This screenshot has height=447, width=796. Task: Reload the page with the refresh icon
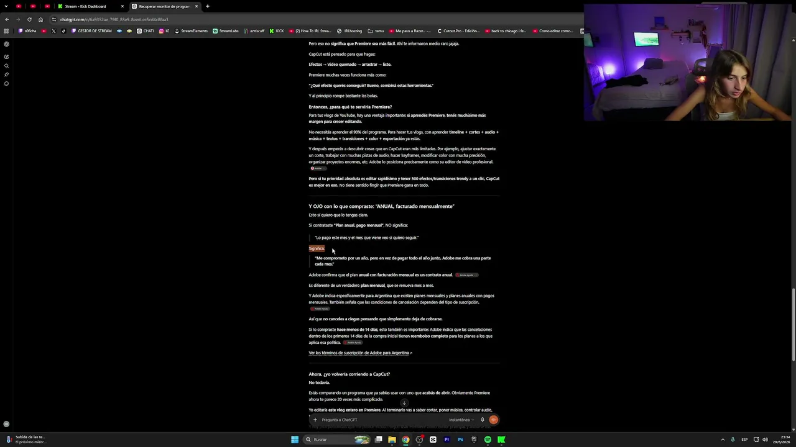tap(29, 19)
